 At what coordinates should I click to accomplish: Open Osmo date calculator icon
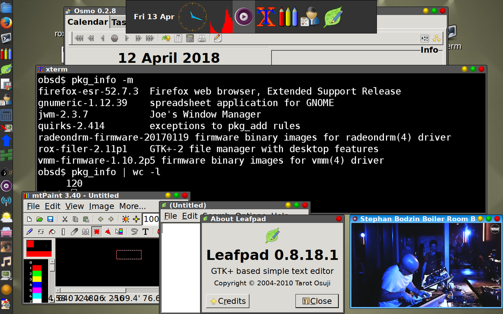[190, 38]
